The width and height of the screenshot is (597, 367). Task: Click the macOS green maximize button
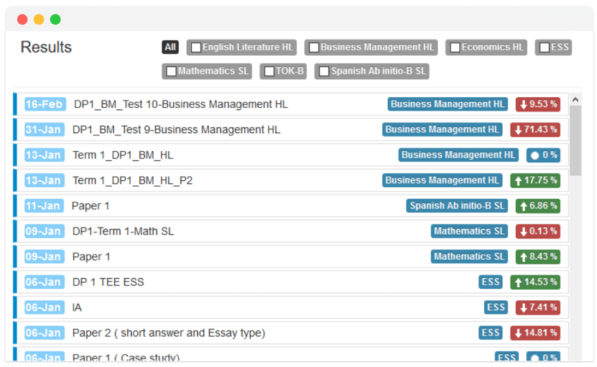55,19
